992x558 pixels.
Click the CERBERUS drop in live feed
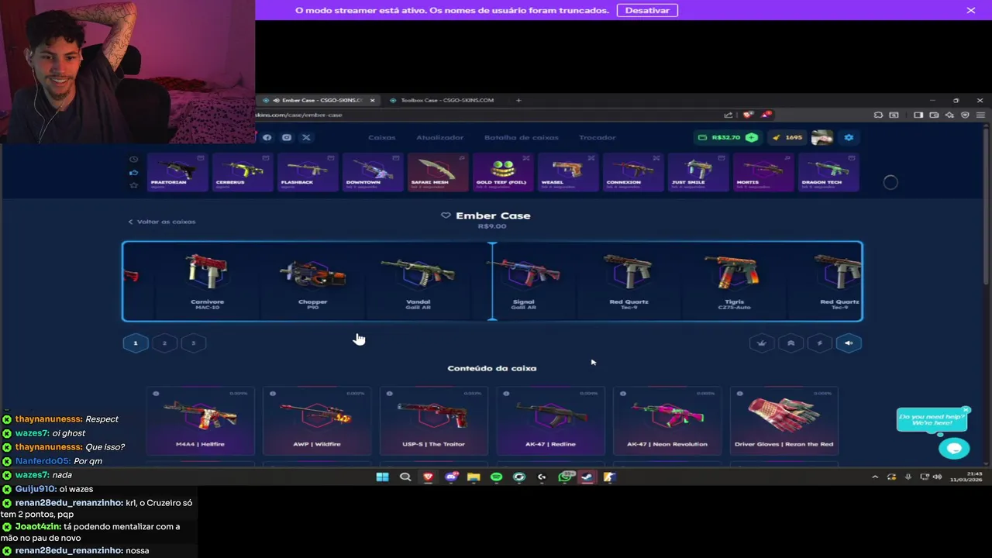click(x=241, y=172)
